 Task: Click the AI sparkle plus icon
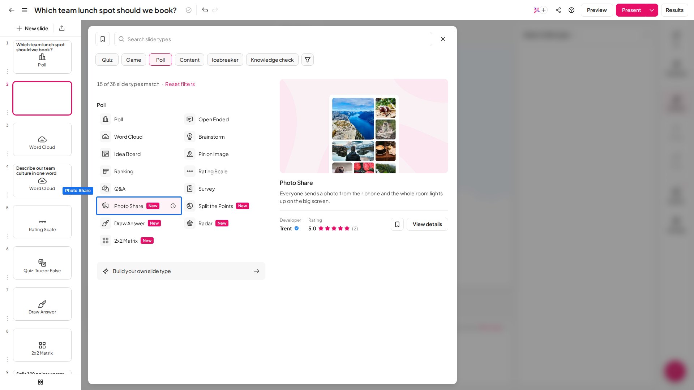[x=540, y=10]
